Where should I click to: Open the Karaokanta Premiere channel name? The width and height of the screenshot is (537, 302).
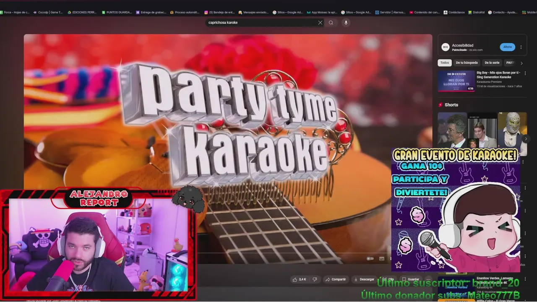coord(489,82)
